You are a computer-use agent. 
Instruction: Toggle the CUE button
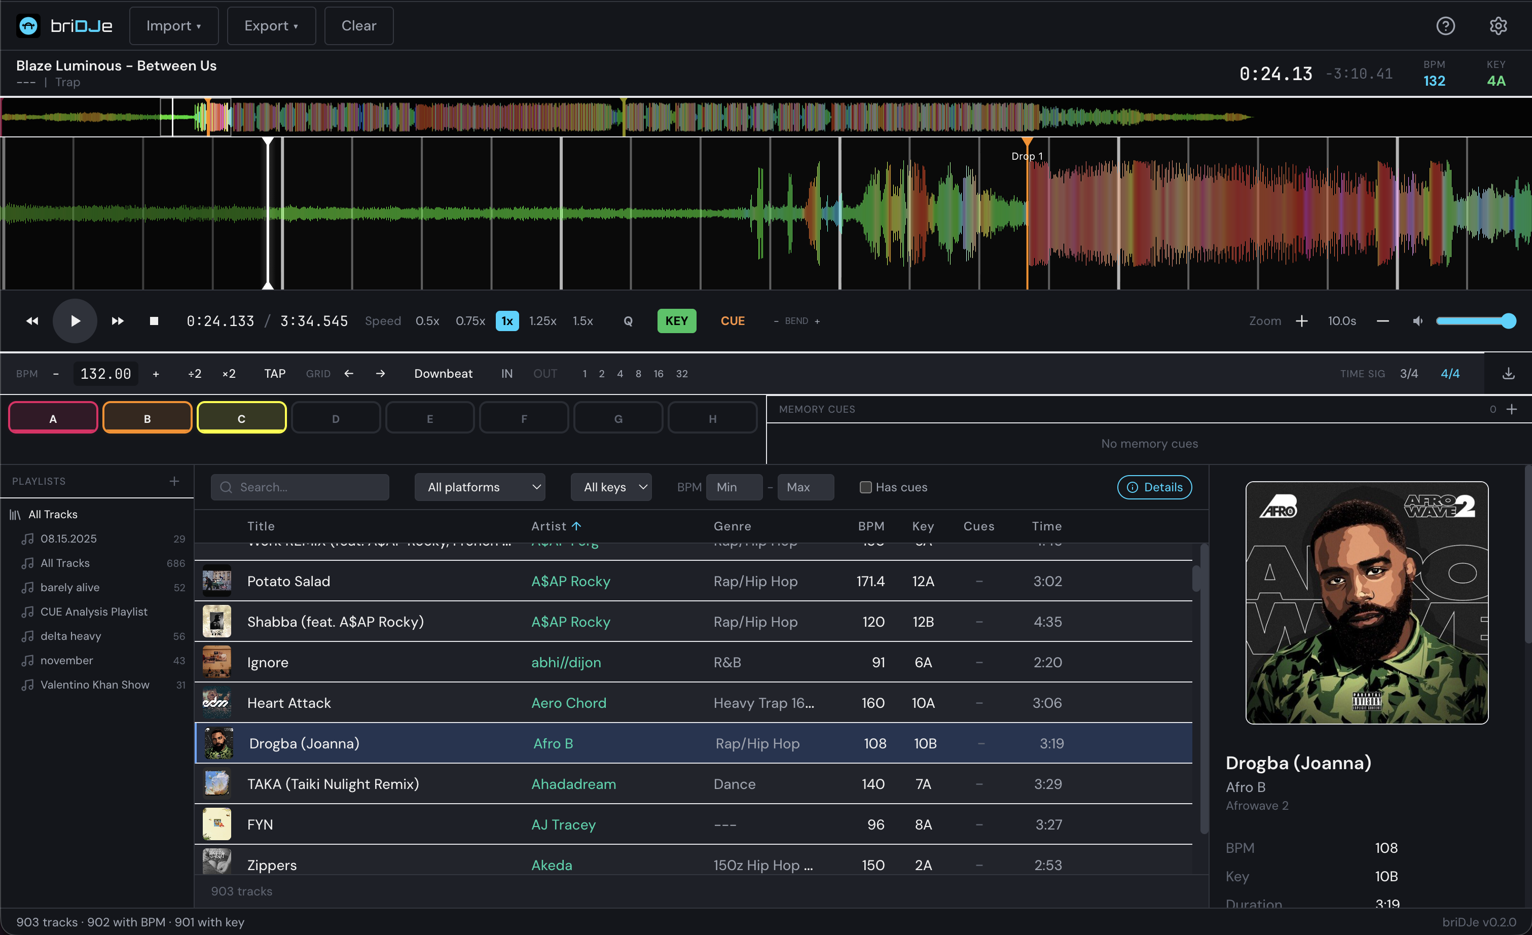(x=733, y=321)
